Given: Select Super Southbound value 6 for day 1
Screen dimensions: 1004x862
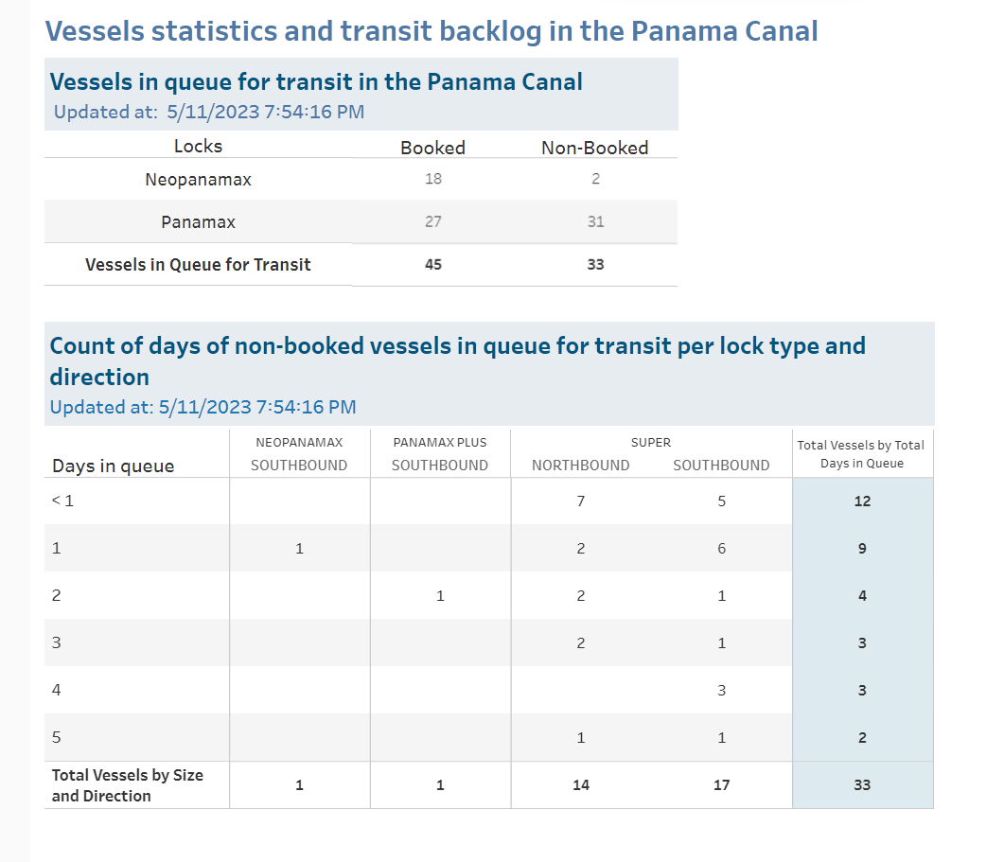Looking at the screenshot, I should 722,549.
